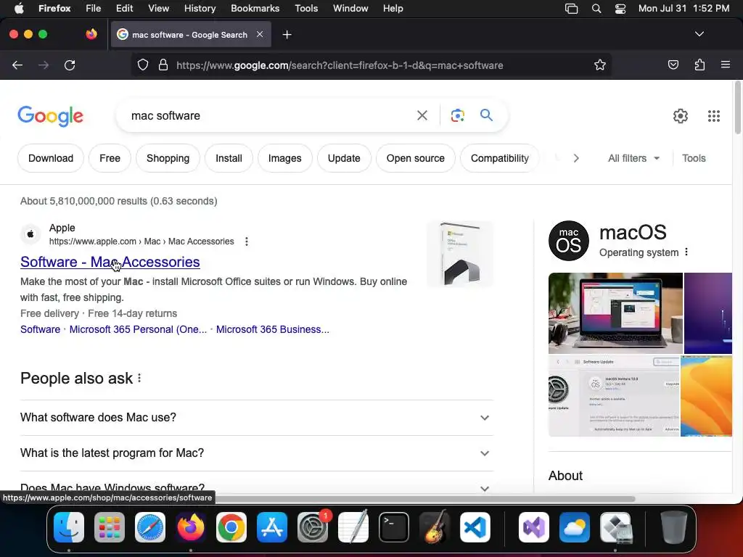This screenshot has height=557, width=743.
Task: Open Google quick settings gear
Action: (681, 116)
